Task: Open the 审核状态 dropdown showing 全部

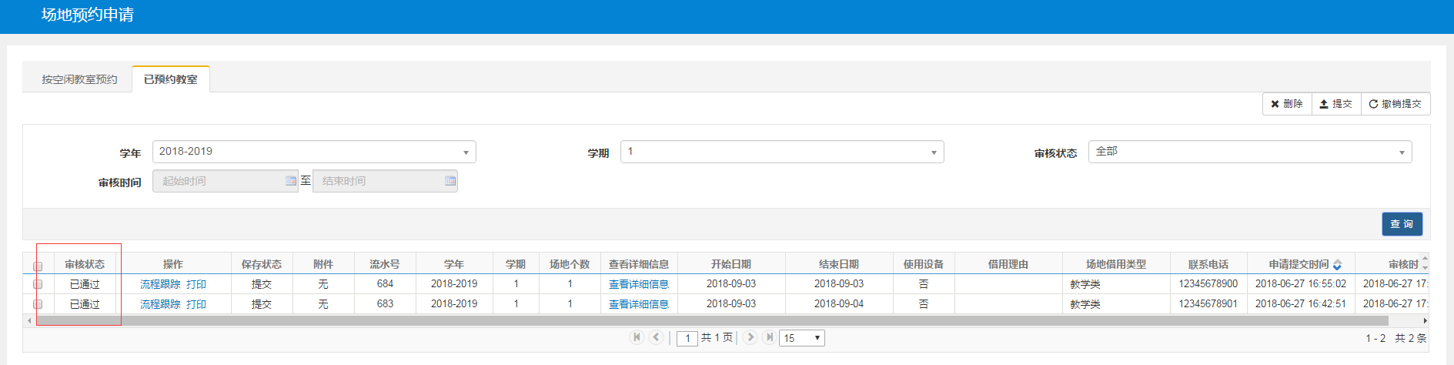Action: tap(1249, 152)
